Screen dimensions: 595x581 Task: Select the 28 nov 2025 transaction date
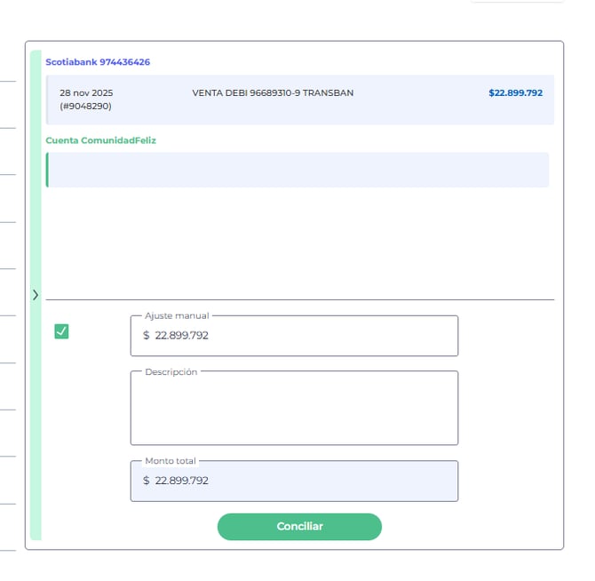(86, 92)
